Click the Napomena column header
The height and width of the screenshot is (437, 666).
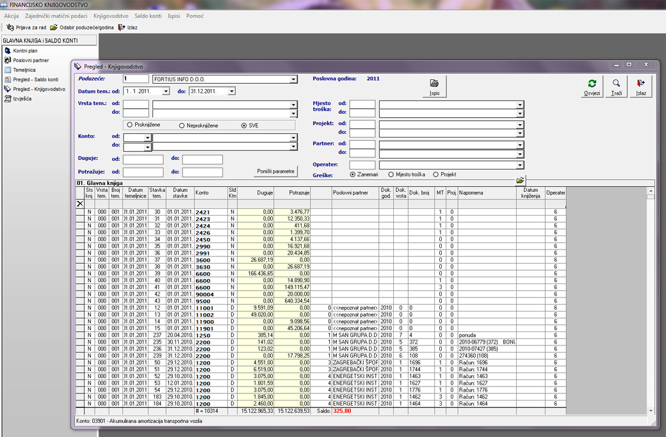[x=487, y=193]
